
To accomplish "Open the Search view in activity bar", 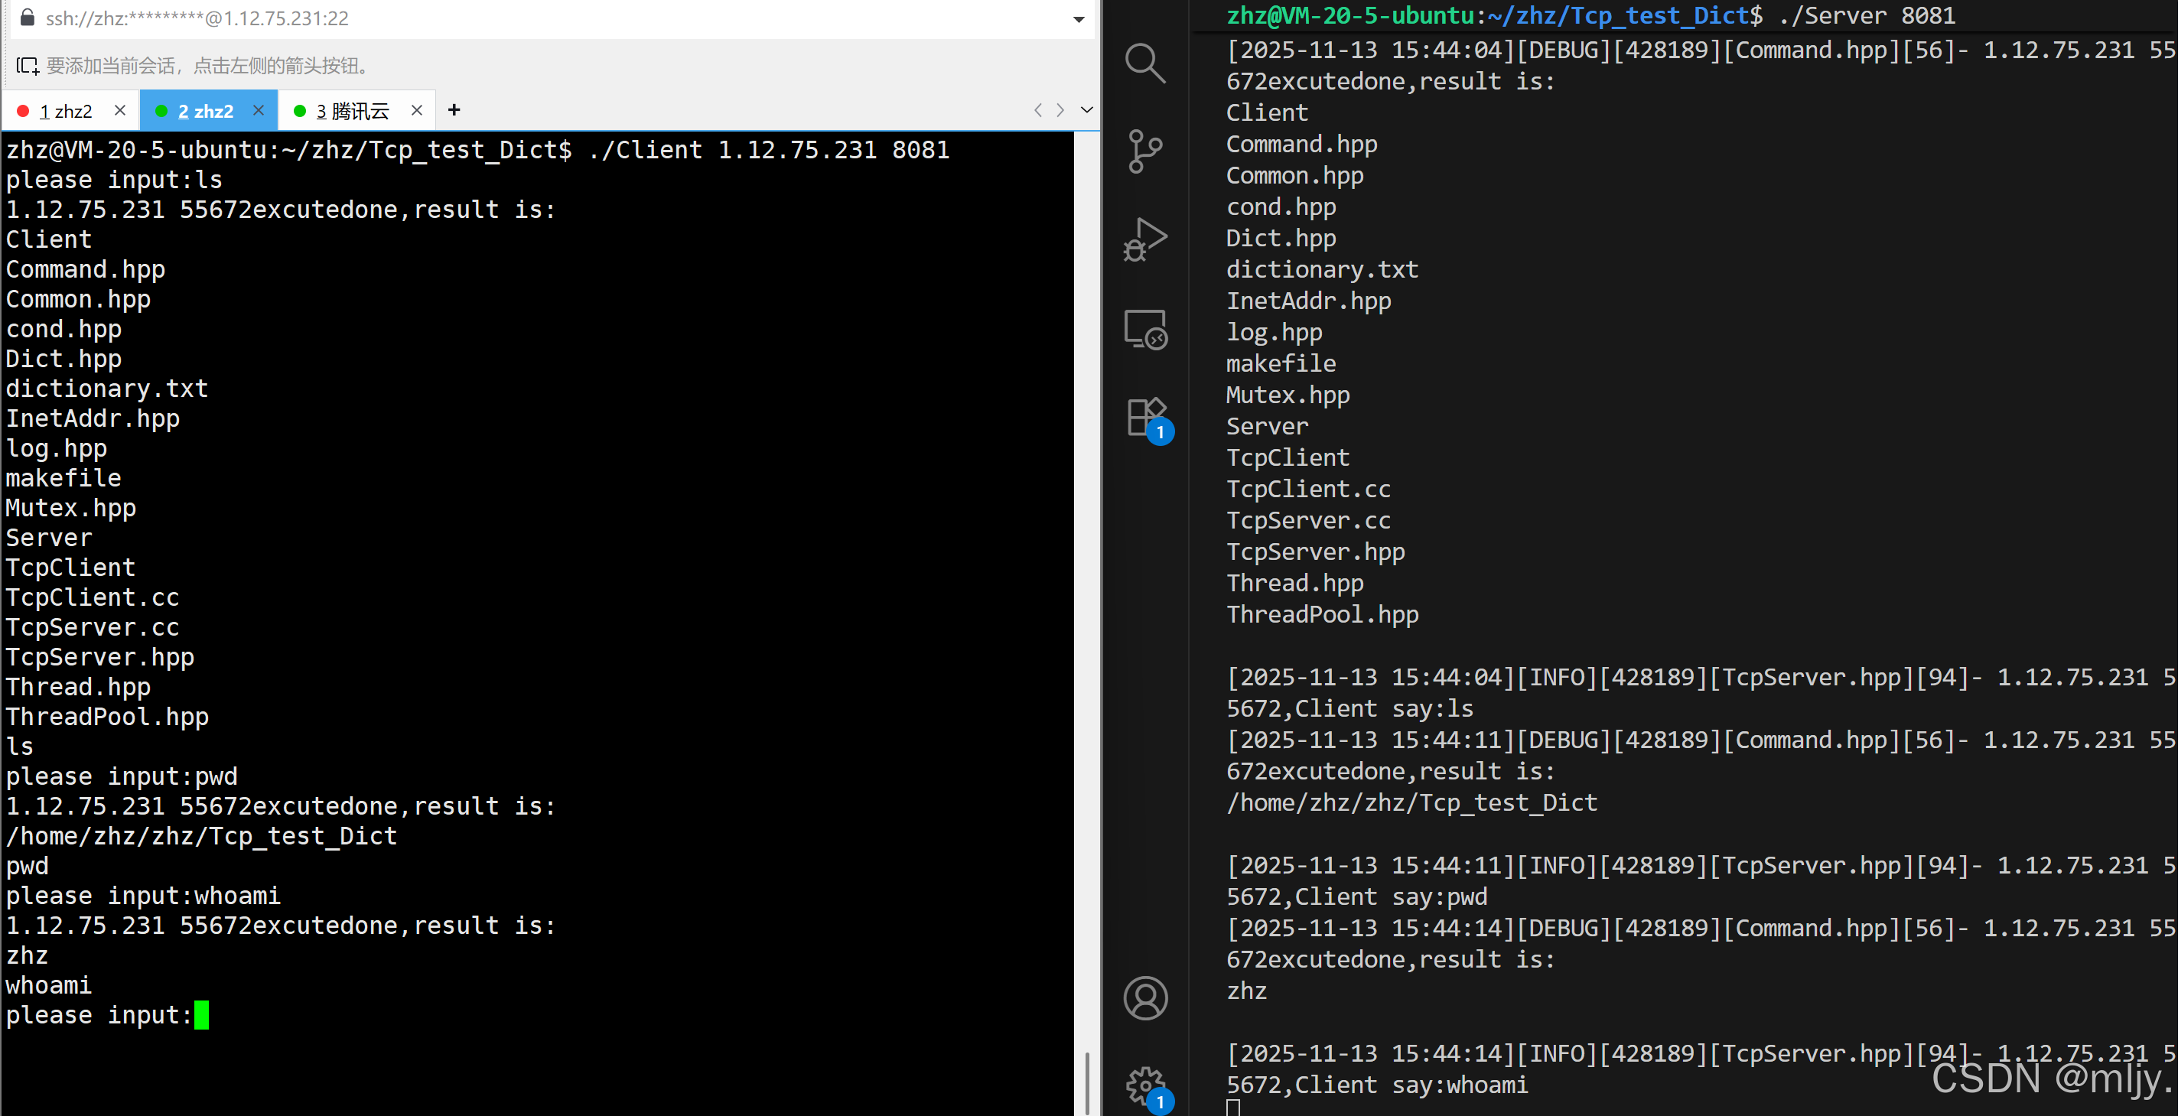I will pos(1144,63).
